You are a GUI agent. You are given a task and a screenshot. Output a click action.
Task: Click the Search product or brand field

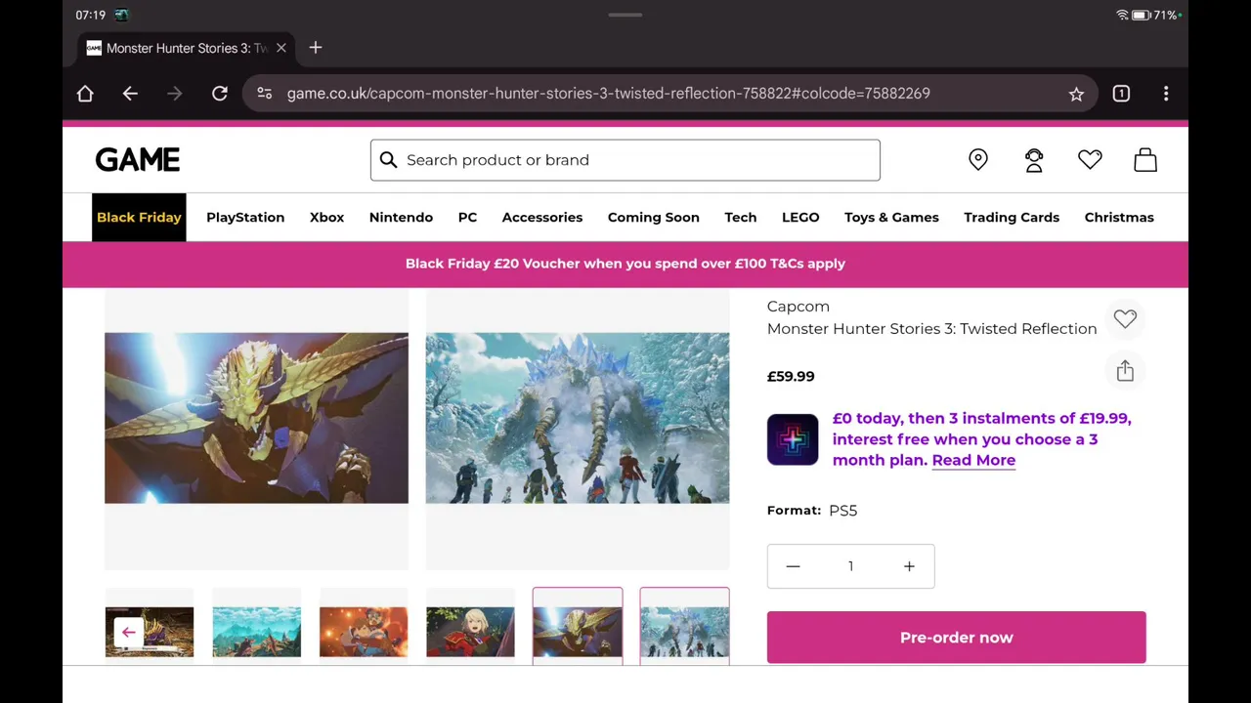click(x=625, y=160)
